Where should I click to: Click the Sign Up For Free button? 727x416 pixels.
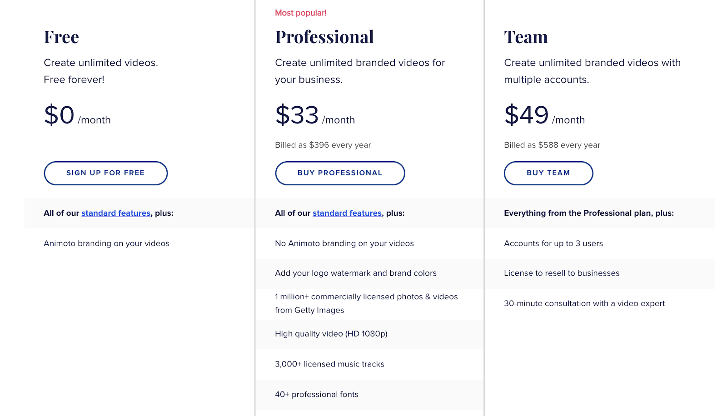(x=105, y=173)
